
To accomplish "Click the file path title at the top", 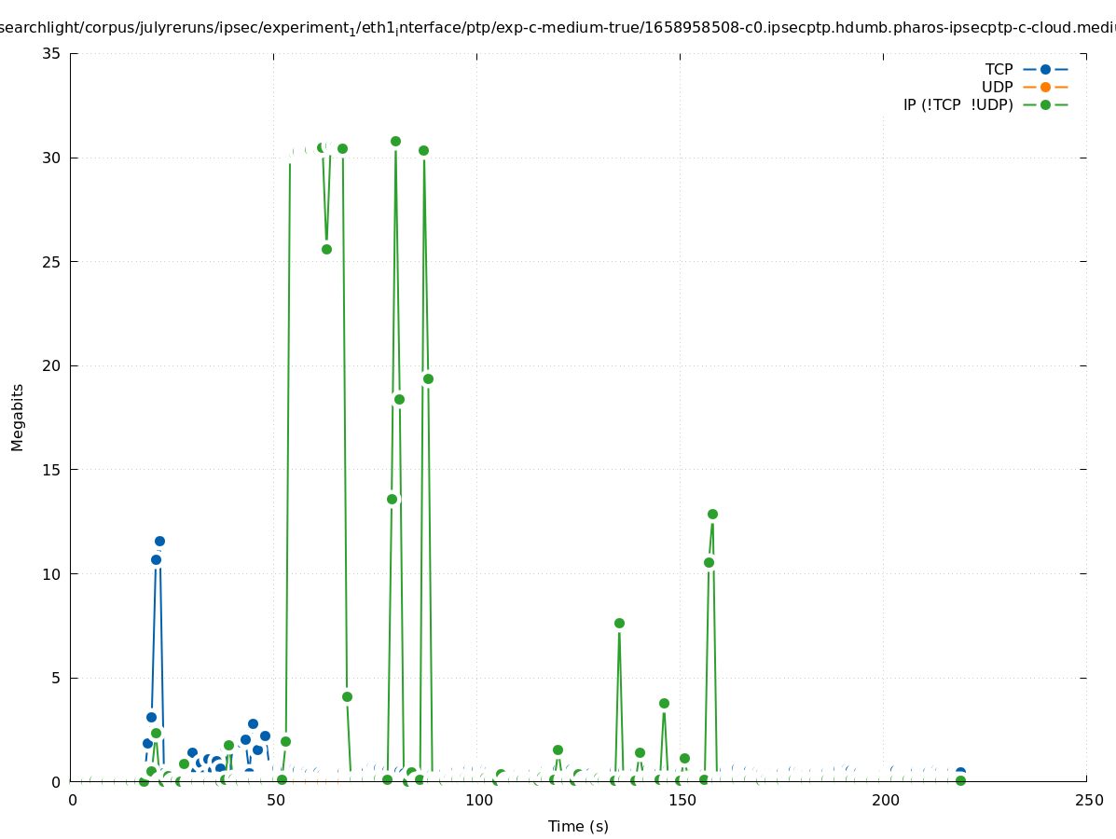I will point(558,27).
